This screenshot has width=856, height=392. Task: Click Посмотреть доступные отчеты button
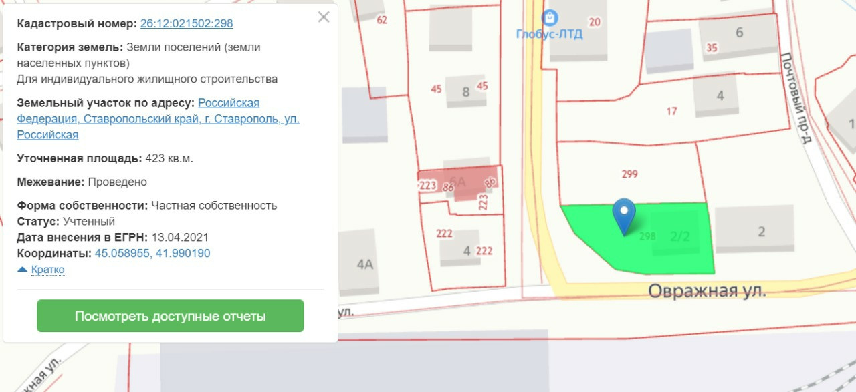(171, 316)
